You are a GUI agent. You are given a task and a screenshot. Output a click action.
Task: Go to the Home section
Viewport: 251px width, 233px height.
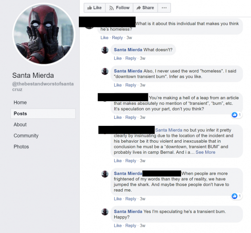20,103
